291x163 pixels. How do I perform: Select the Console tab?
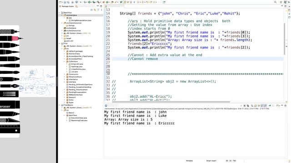point(111,105)
